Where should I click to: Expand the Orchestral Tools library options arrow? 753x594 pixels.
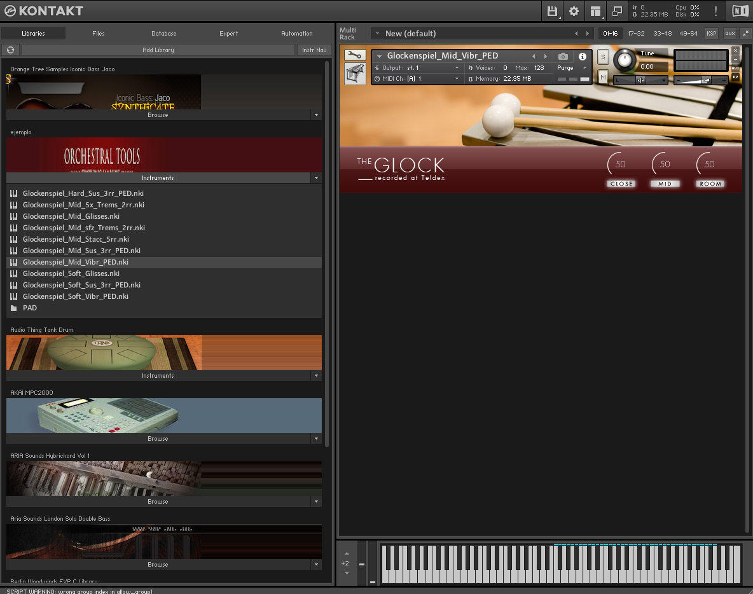pyautogui.click(x=316, y=178)
